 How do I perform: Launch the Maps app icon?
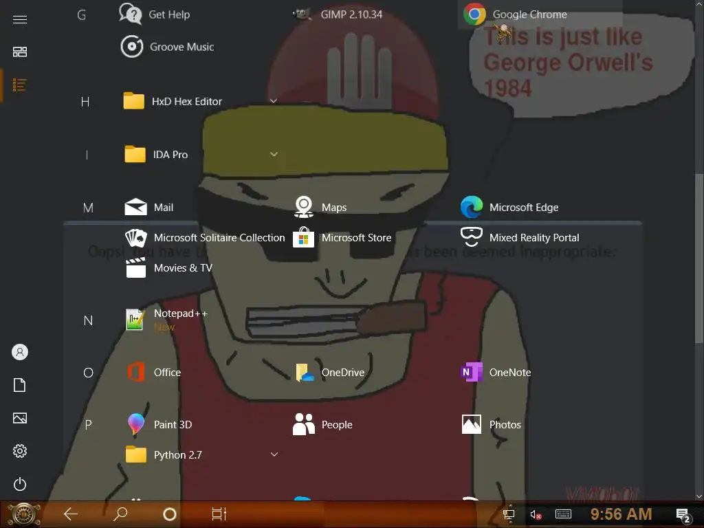(303, 207)
